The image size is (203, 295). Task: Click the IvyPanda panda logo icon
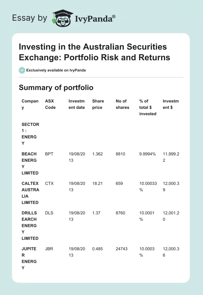(x=62, y=18)
